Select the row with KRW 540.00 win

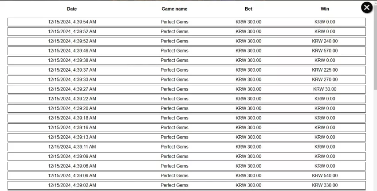click(x=187, y=176)
